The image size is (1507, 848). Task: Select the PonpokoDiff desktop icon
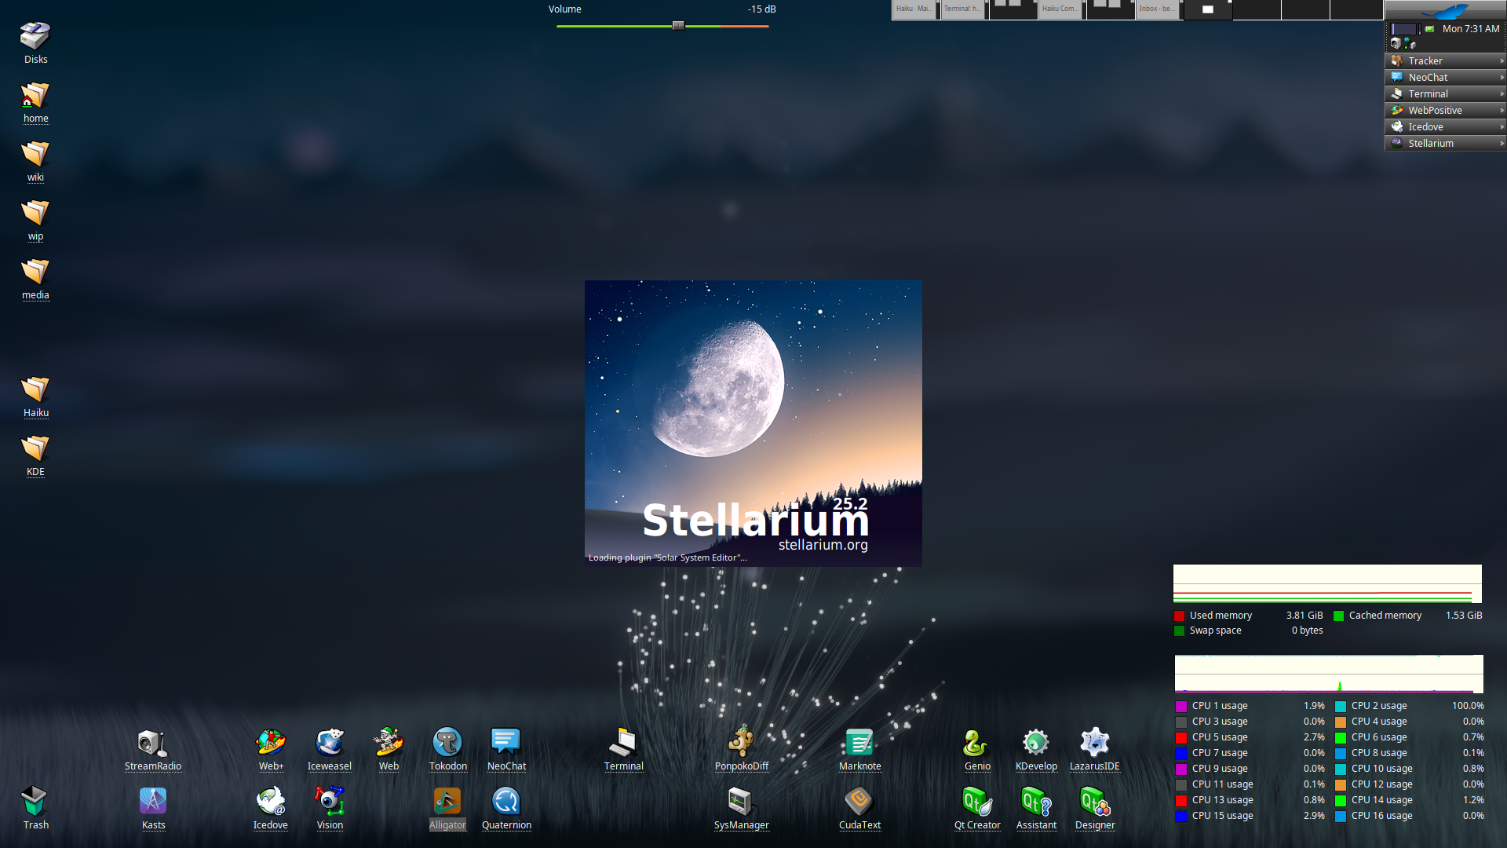pos(741,743)
